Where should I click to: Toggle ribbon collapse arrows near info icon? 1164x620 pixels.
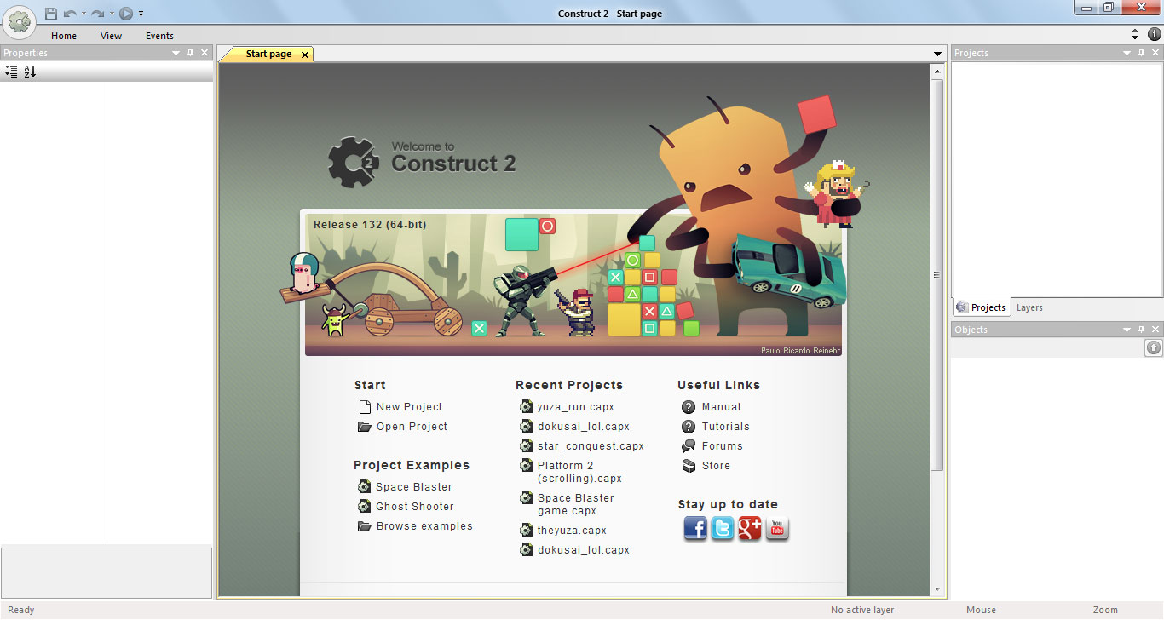point(1135,35)
